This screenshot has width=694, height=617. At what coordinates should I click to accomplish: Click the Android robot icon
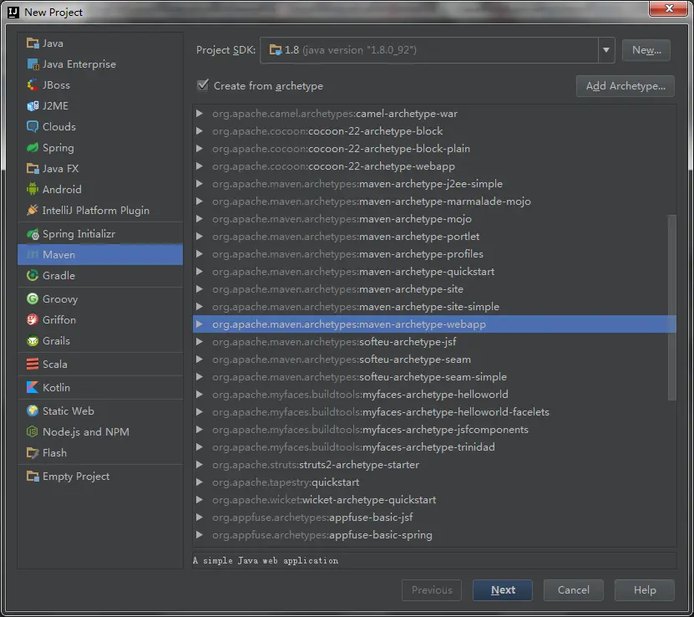(33, 189)
